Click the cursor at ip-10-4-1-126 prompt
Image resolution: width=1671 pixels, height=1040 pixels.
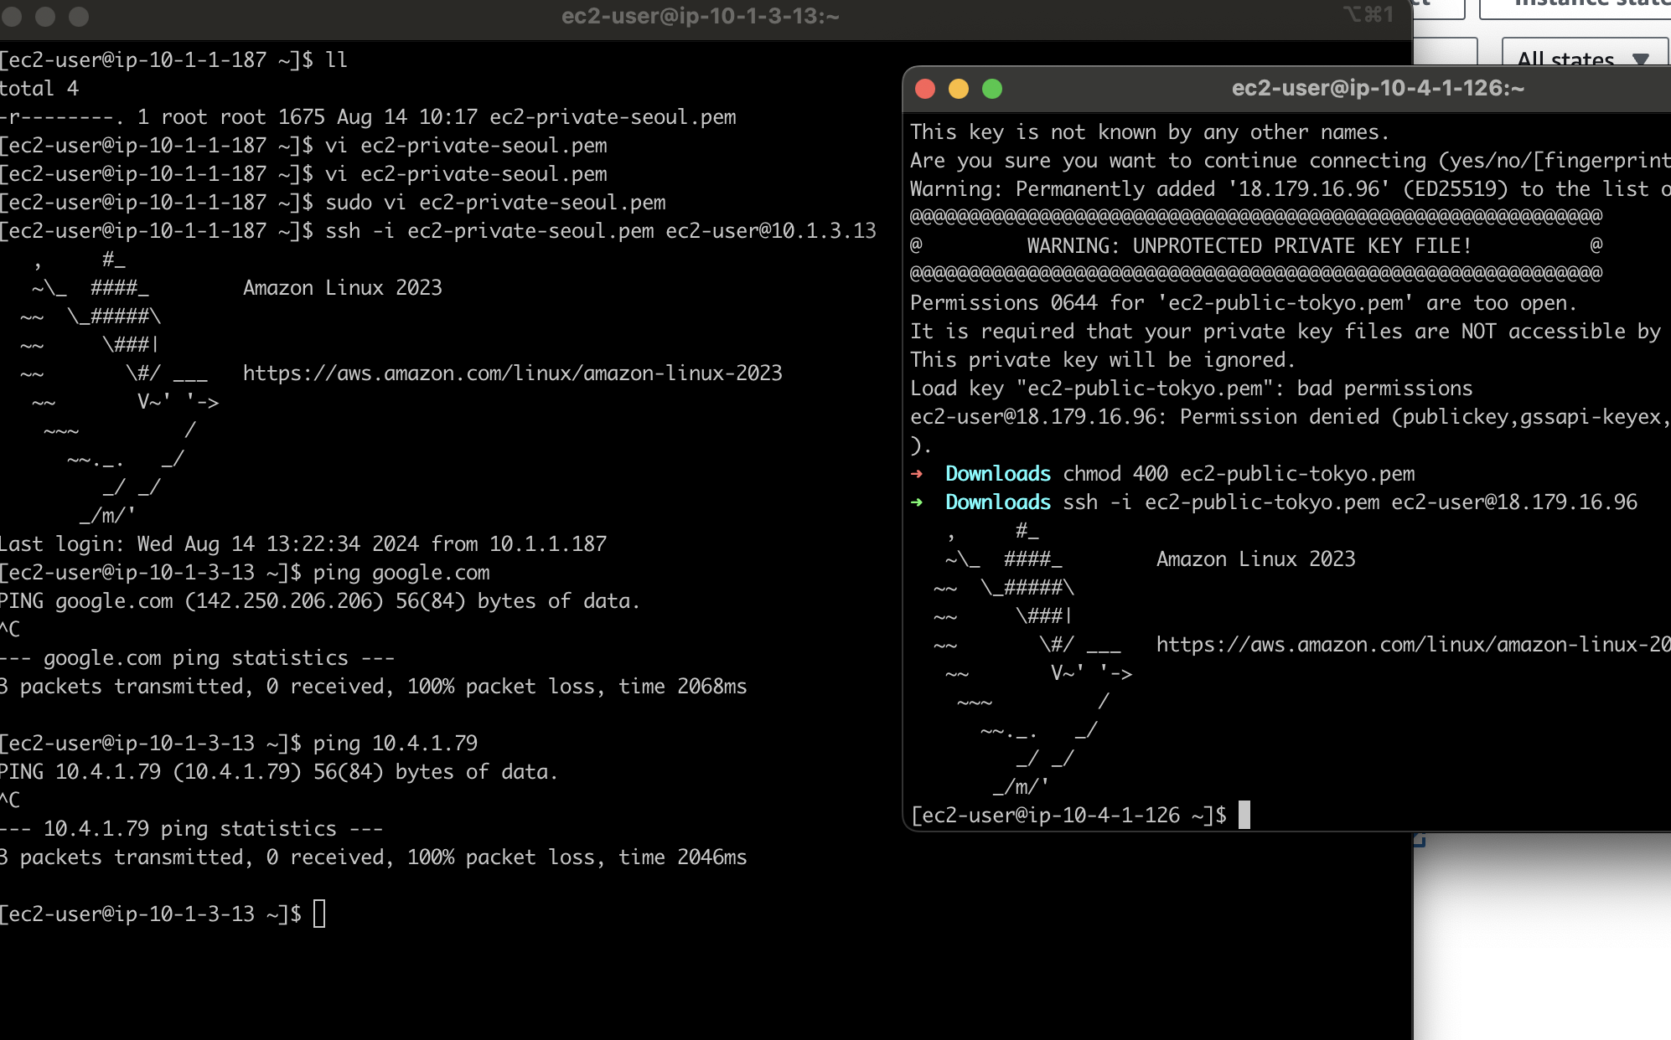(x=1244, y=815)
